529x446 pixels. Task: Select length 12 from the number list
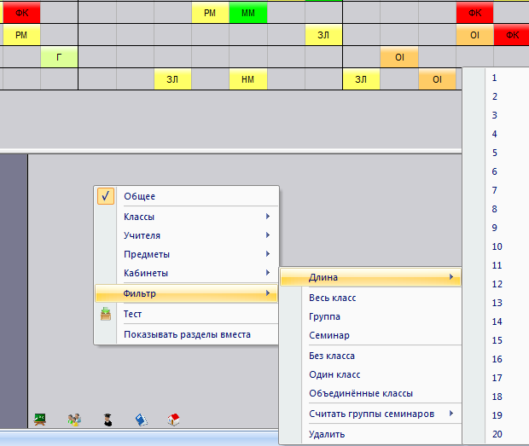click(x=497, y=284)
